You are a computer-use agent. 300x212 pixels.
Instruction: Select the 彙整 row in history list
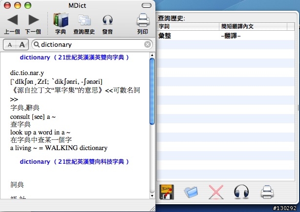tap(226, 36)
